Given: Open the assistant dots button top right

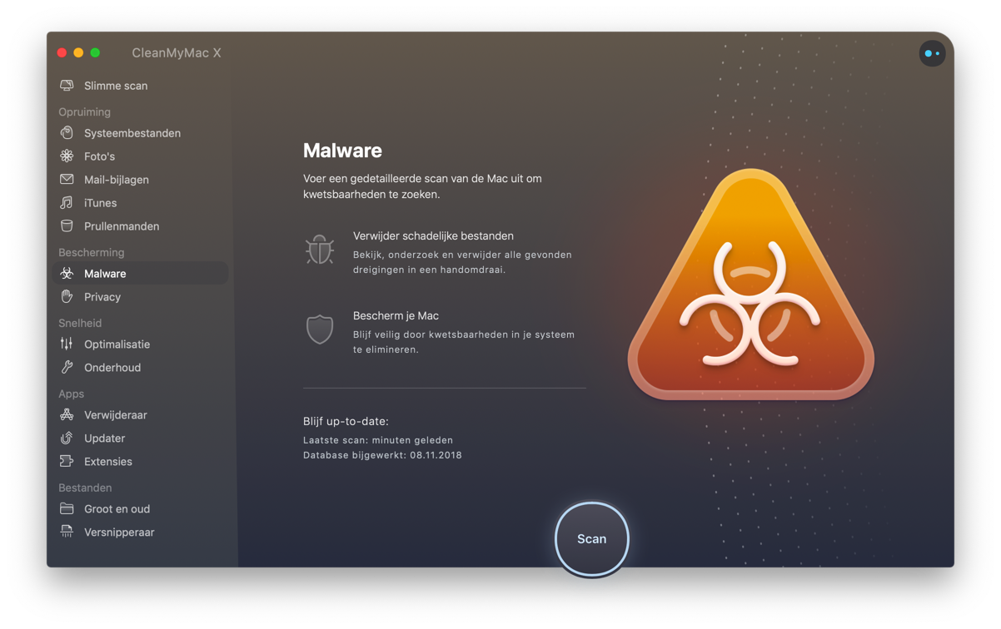Looking at the screenshot, I should click(x=932, y=53).
